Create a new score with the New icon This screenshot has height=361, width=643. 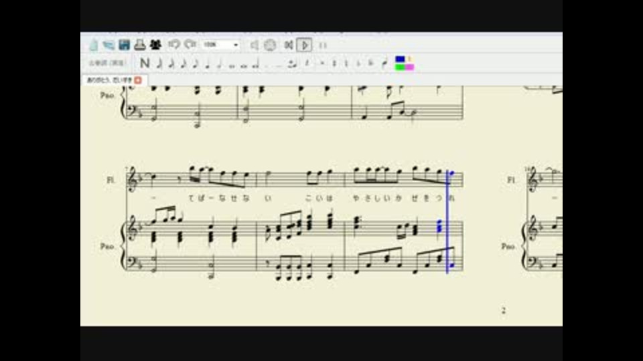click(94, 45)
